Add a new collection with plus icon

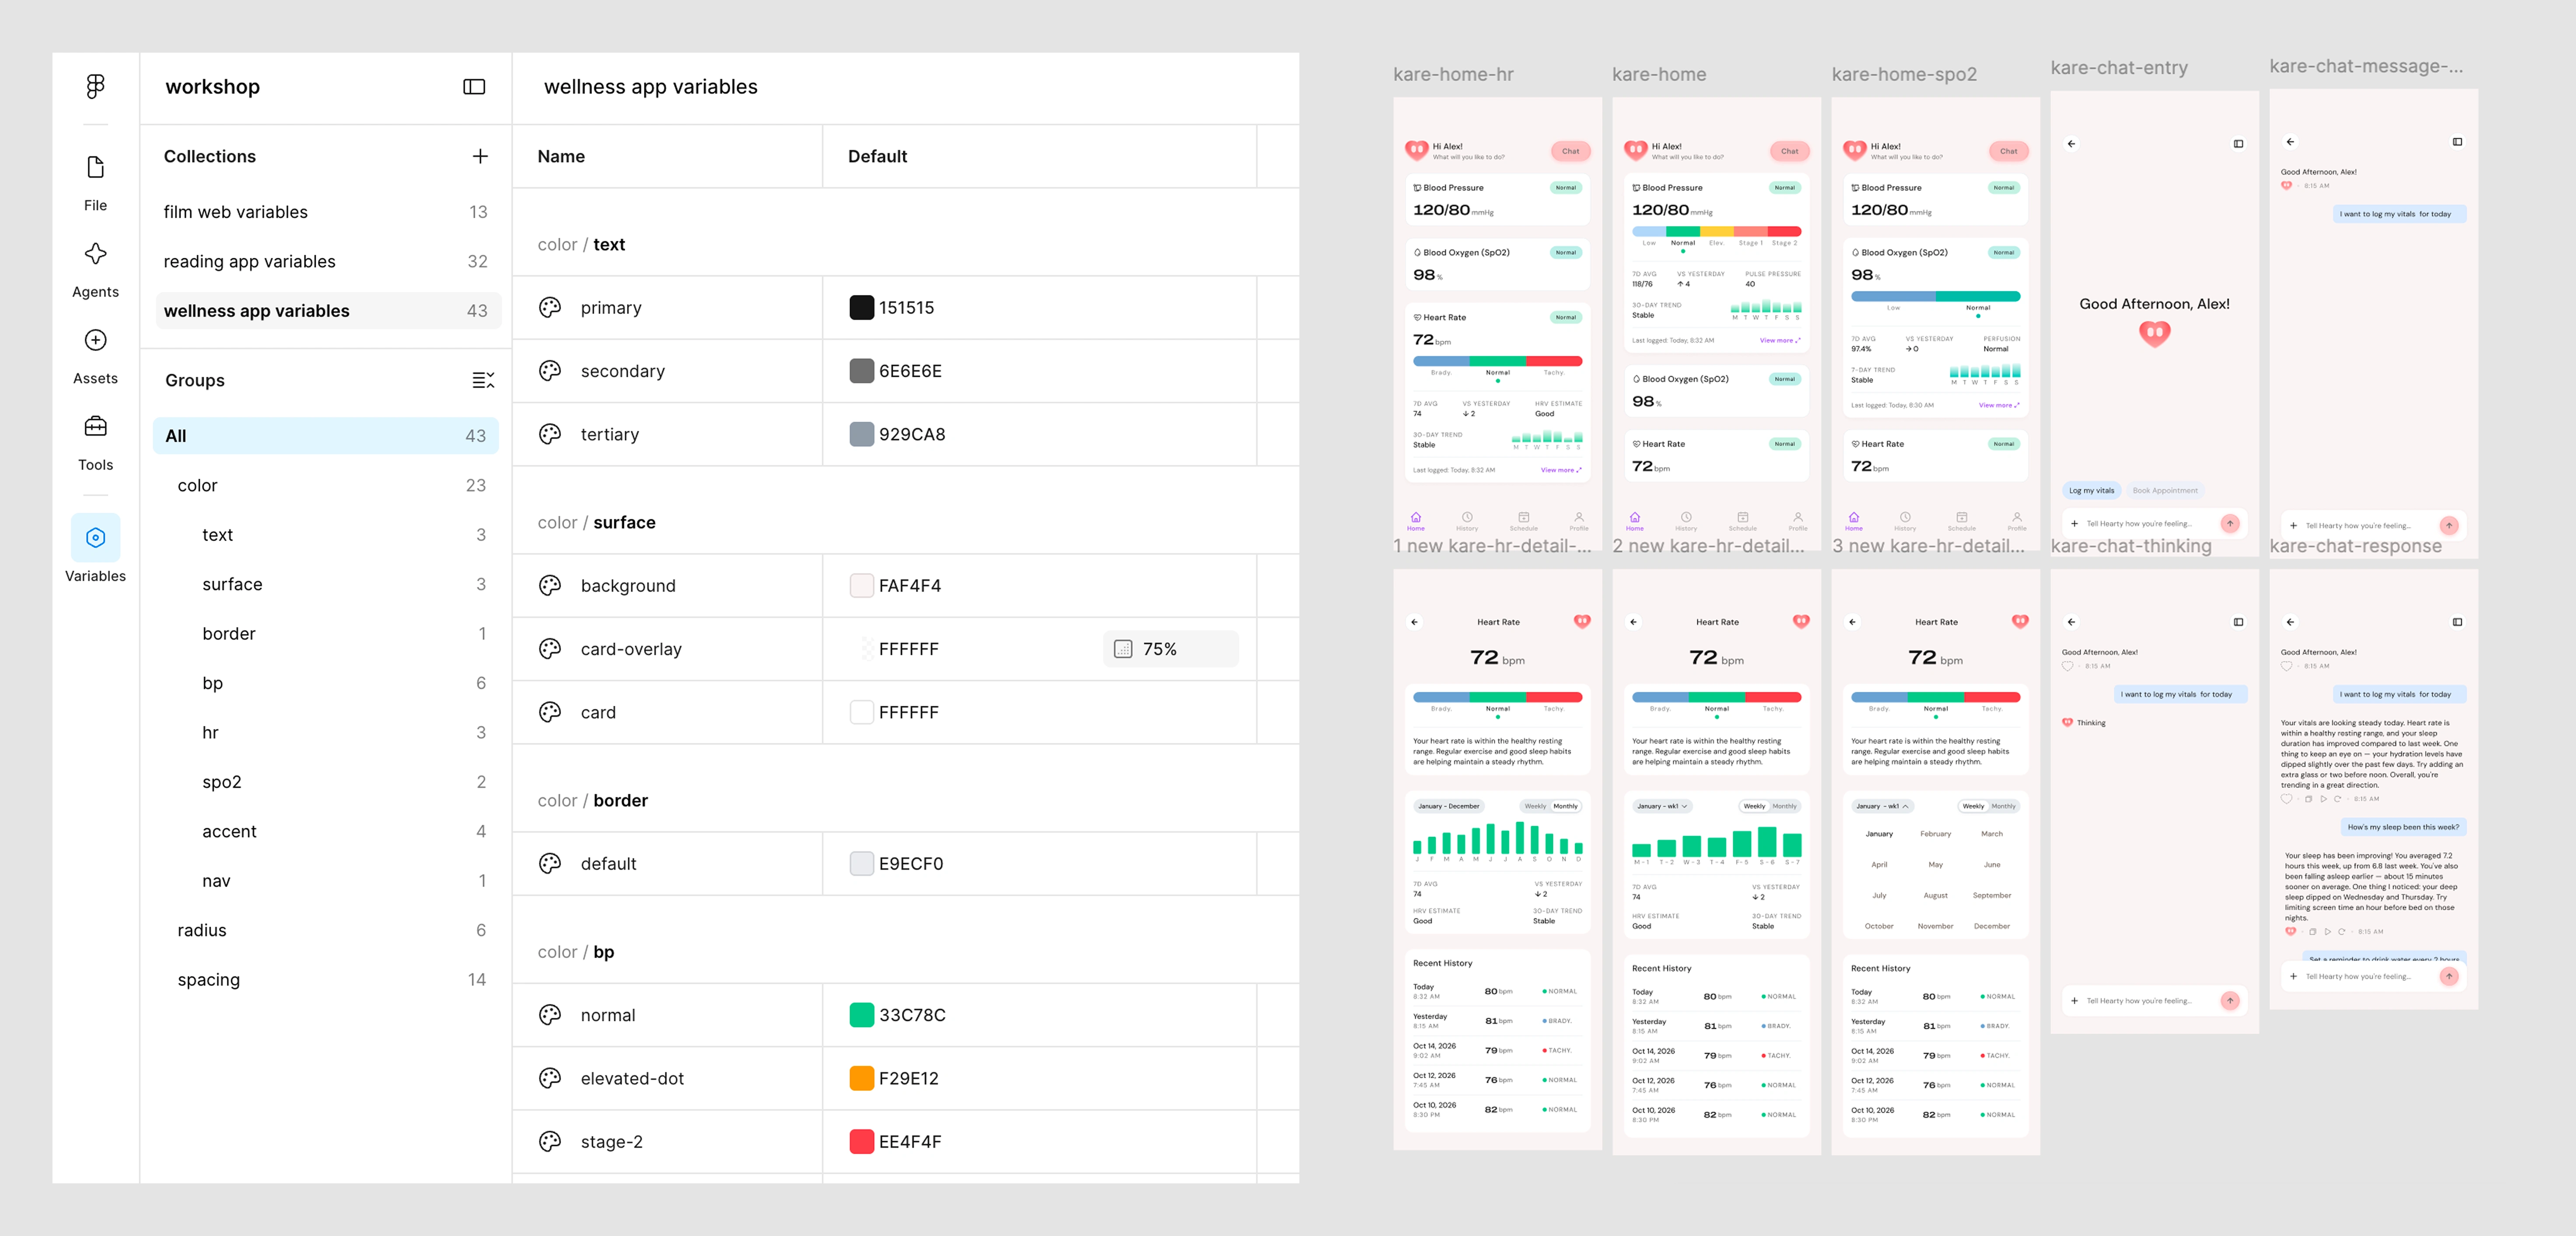click(480, 156)
